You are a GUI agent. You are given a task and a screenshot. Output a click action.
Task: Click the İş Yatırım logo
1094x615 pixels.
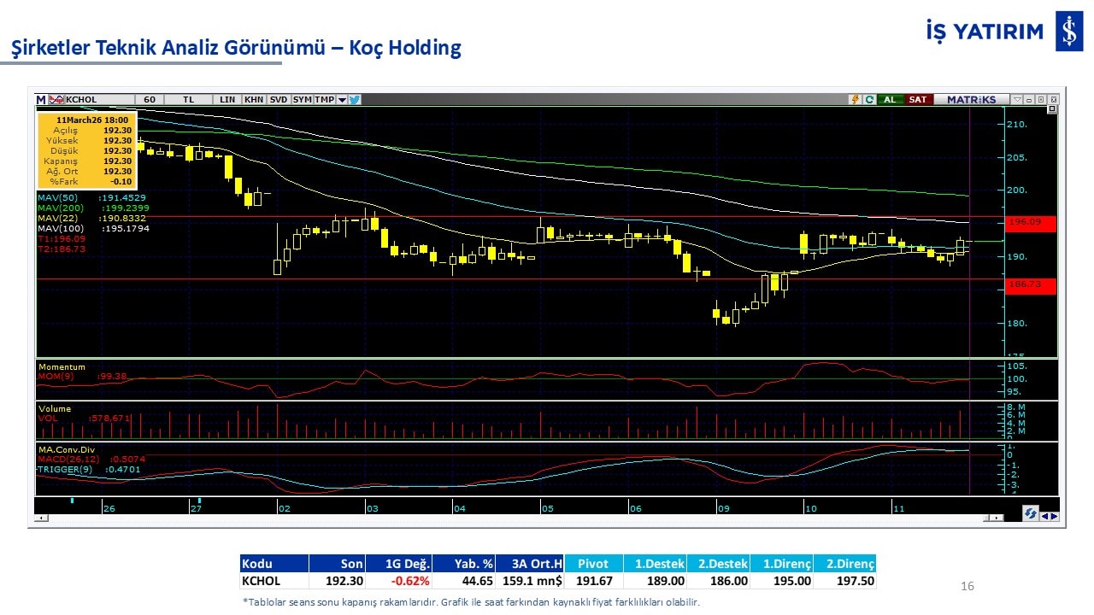pos(1068,32)
